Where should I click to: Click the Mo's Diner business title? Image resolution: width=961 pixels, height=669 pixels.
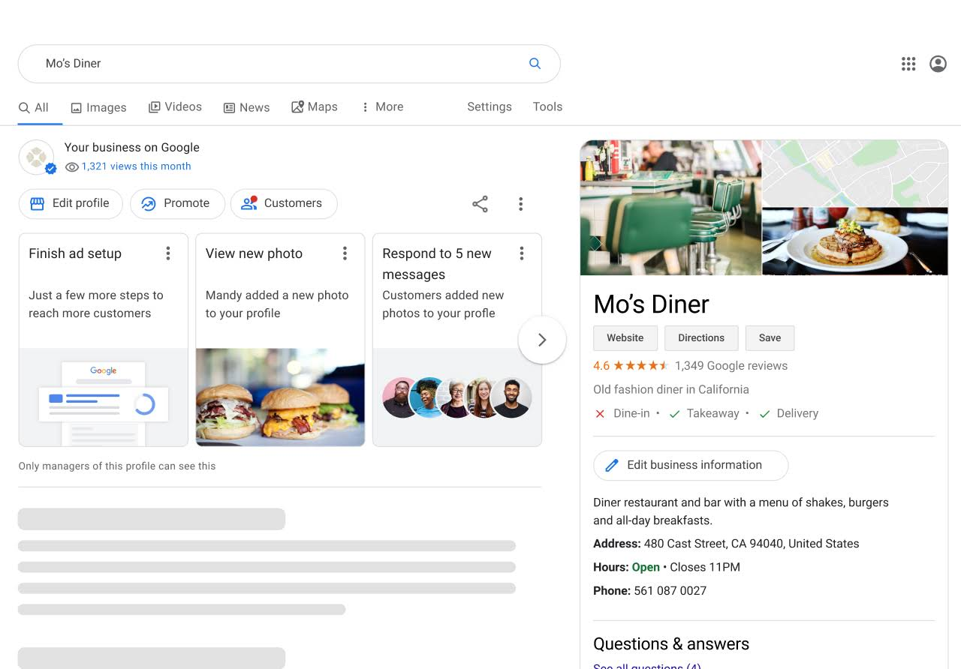click(651, 304)
